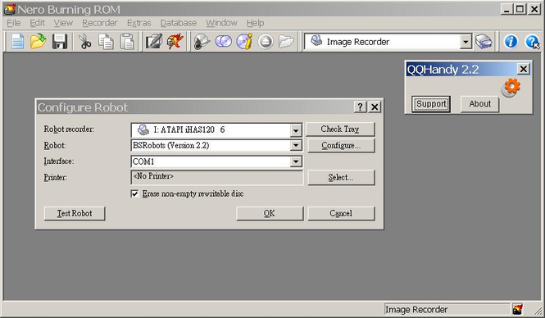The height and width of the screenshot is (318, 545).
Task: Click the Copy icon in toolbar
Action: [106, 42]
